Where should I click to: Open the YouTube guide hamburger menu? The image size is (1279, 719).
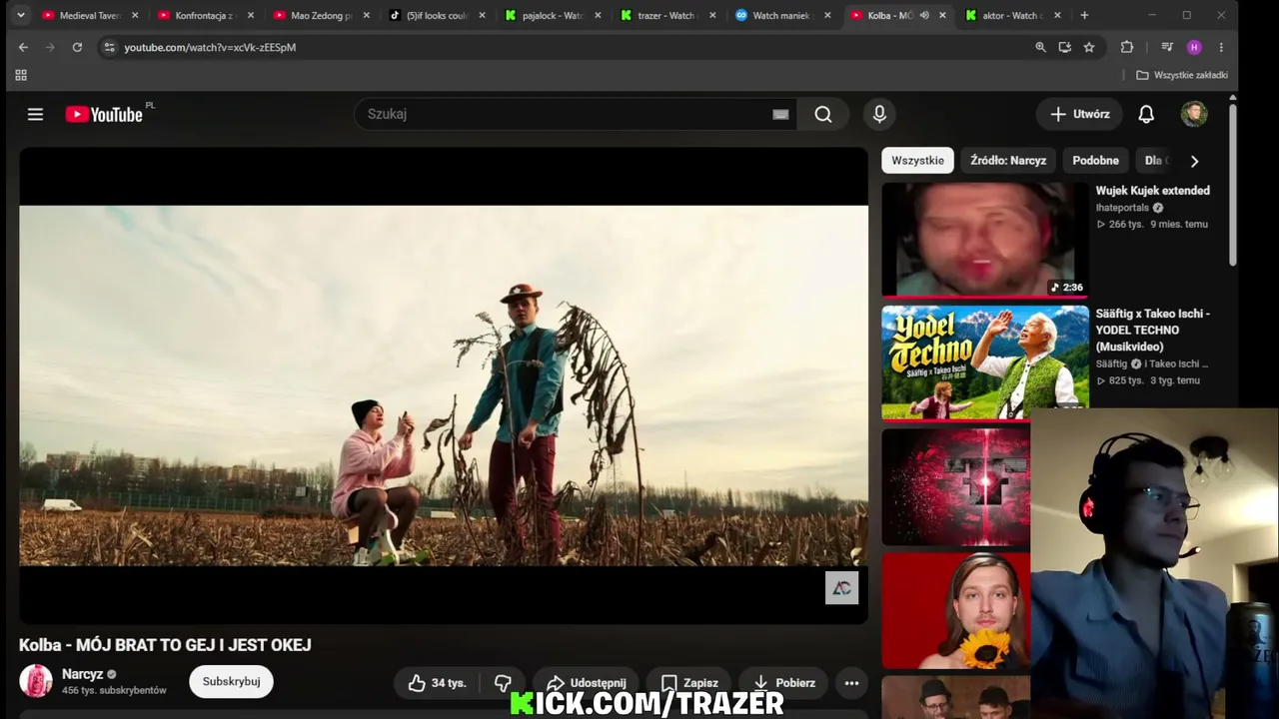35,114
